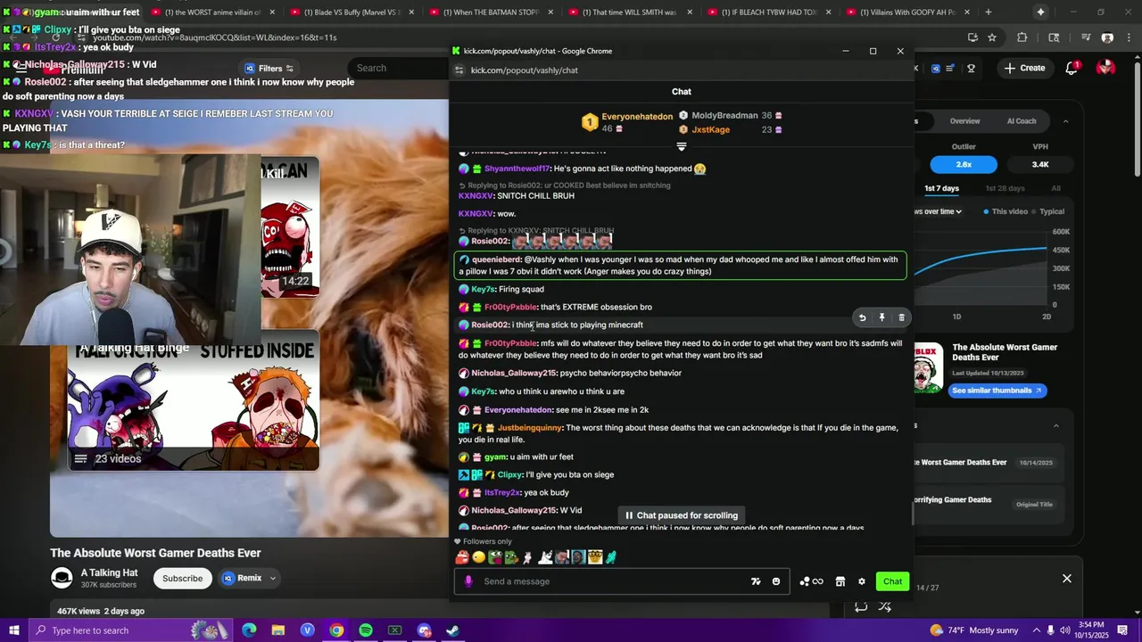
Task: View site information icon in Kick popout
Action: pos(459,70)
